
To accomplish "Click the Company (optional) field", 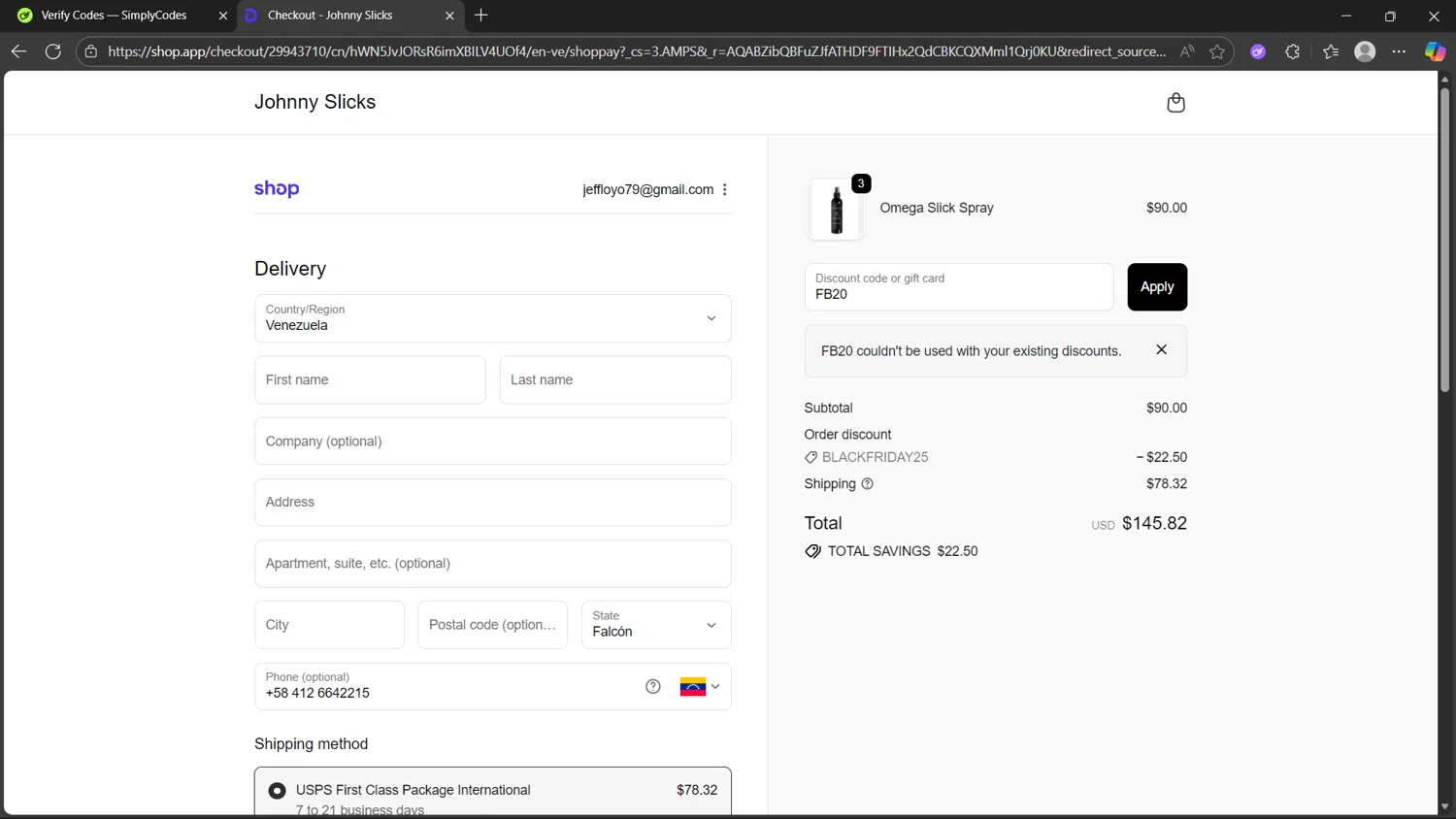I will 493,442.
